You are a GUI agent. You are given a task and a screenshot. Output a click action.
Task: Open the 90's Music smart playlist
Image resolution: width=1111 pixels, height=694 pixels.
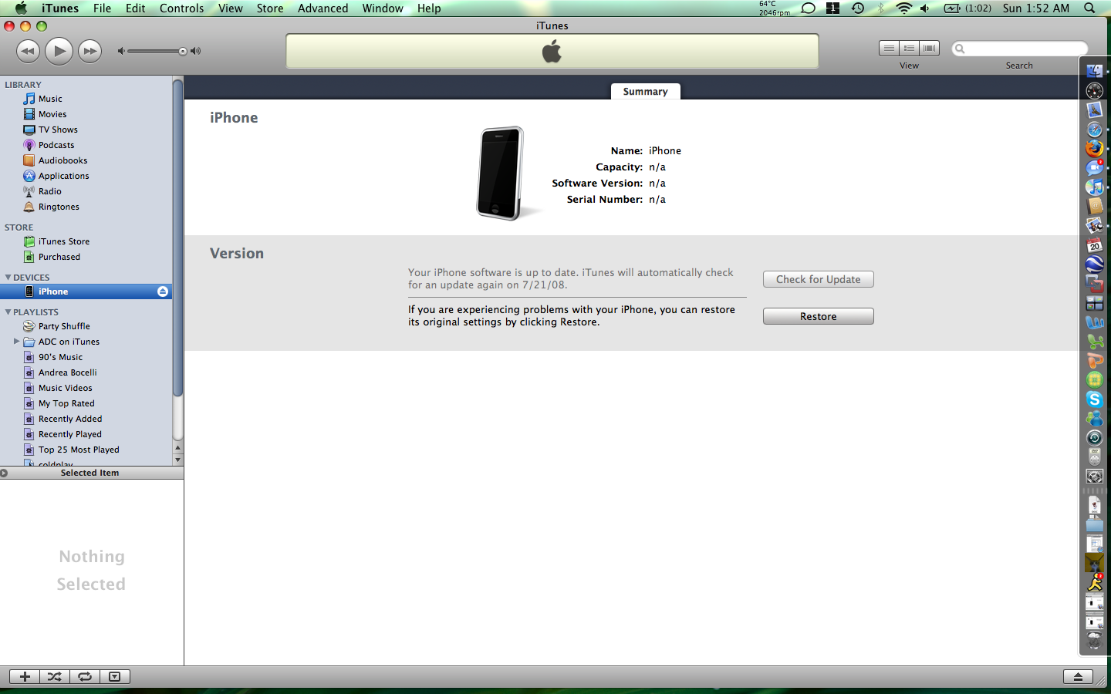(60, 357)
